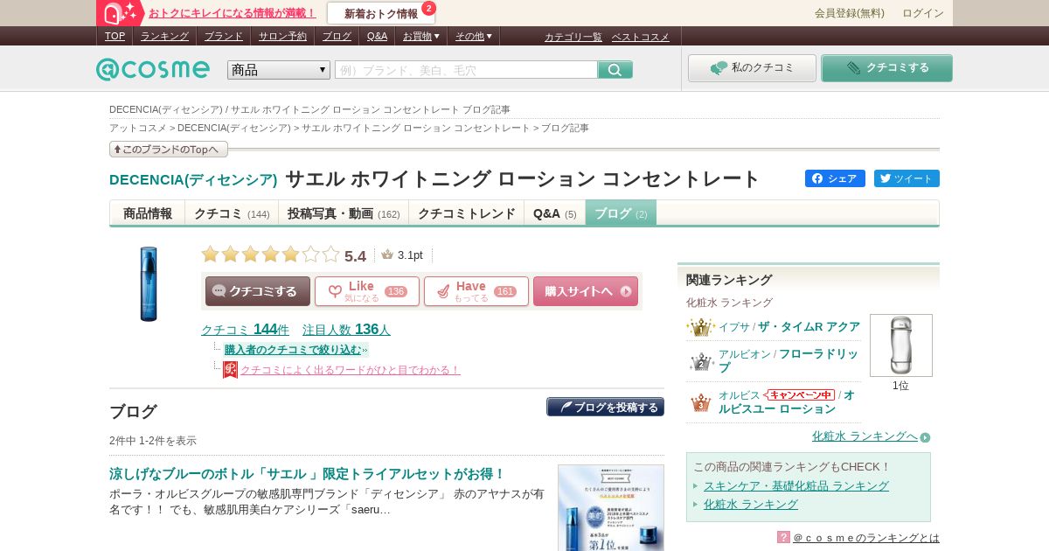Viewport: 1049px width, 551px height.
Task: Click DECENCIA(ディセンシア) brand title link
Action: click(193, 179)
